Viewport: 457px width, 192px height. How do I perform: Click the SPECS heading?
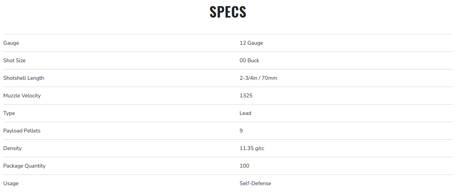pyautogui.click(x=228, y=12)
